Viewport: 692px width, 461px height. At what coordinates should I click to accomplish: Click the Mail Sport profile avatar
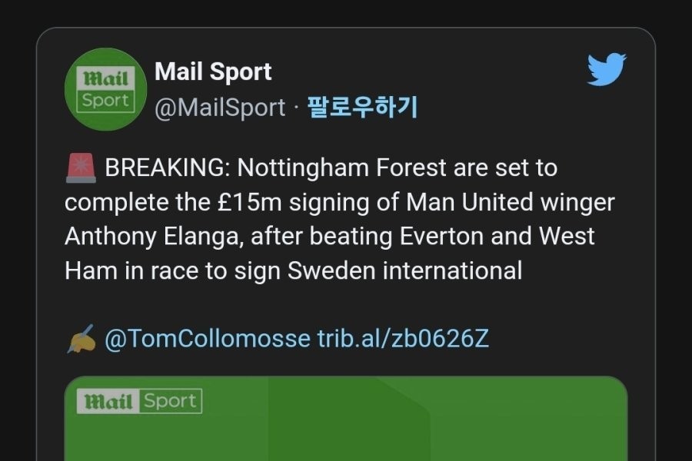tap(107, 89)
